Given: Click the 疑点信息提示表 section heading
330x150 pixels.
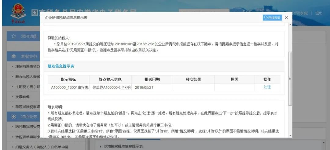Looking at the screenshot, I should (x=61, y=66).
